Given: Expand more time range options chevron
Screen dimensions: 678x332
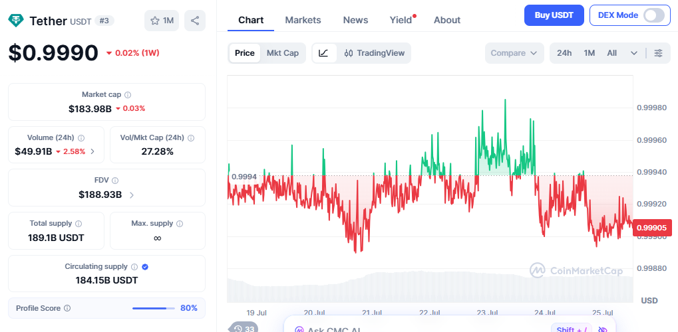Looking at the screenshot, I should [634, 53].
